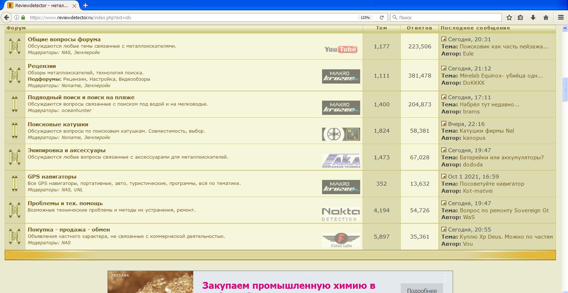The image size is (568, 293).
Task: Click the vertical scrollbar thumb
Action: (564, 89)
